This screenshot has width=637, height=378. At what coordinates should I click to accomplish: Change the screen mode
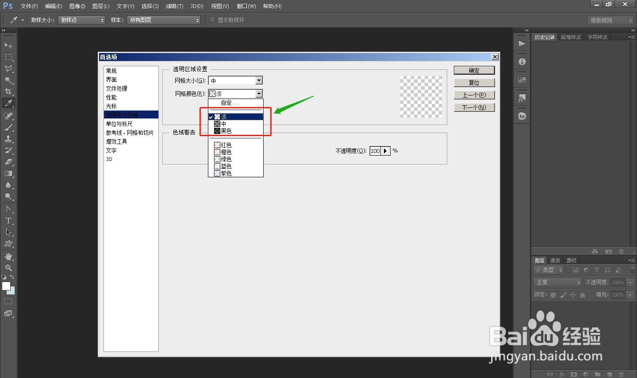(x=8, y=313)
